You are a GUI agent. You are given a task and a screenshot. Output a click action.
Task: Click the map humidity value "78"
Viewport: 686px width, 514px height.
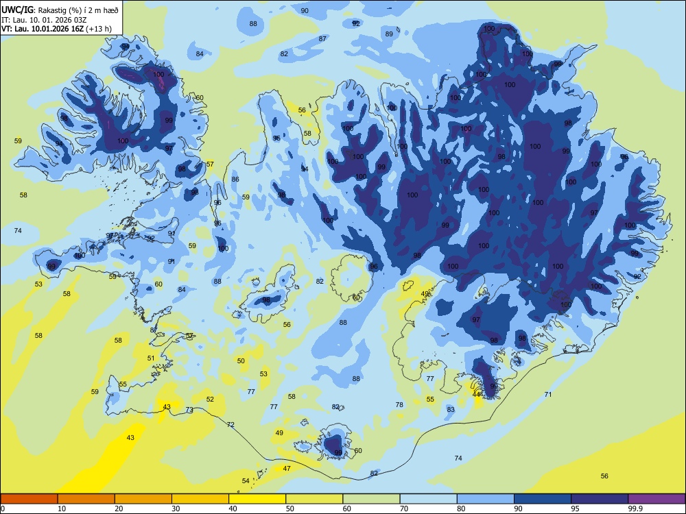coord(399,405)
